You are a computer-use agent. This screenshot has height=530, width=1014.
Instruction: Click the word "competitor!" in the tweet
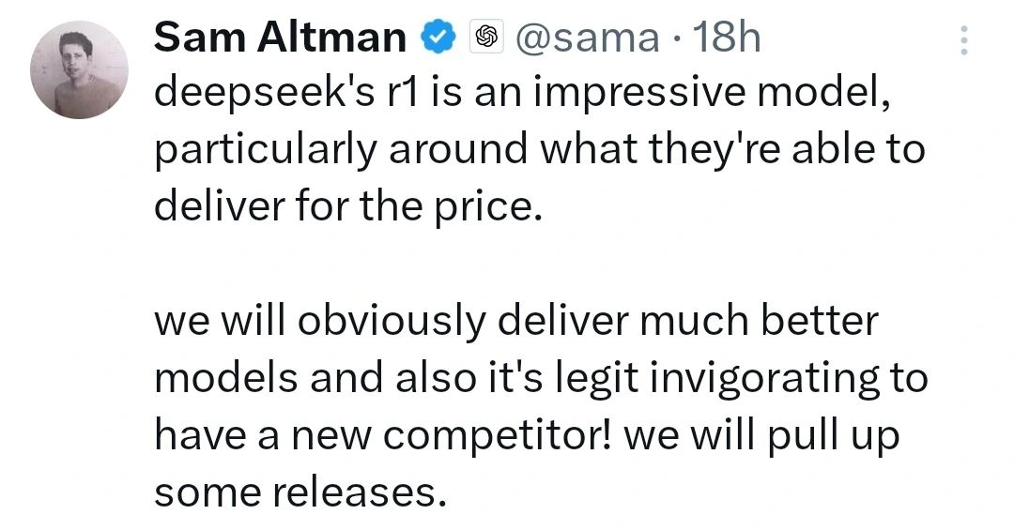(498, 436)
